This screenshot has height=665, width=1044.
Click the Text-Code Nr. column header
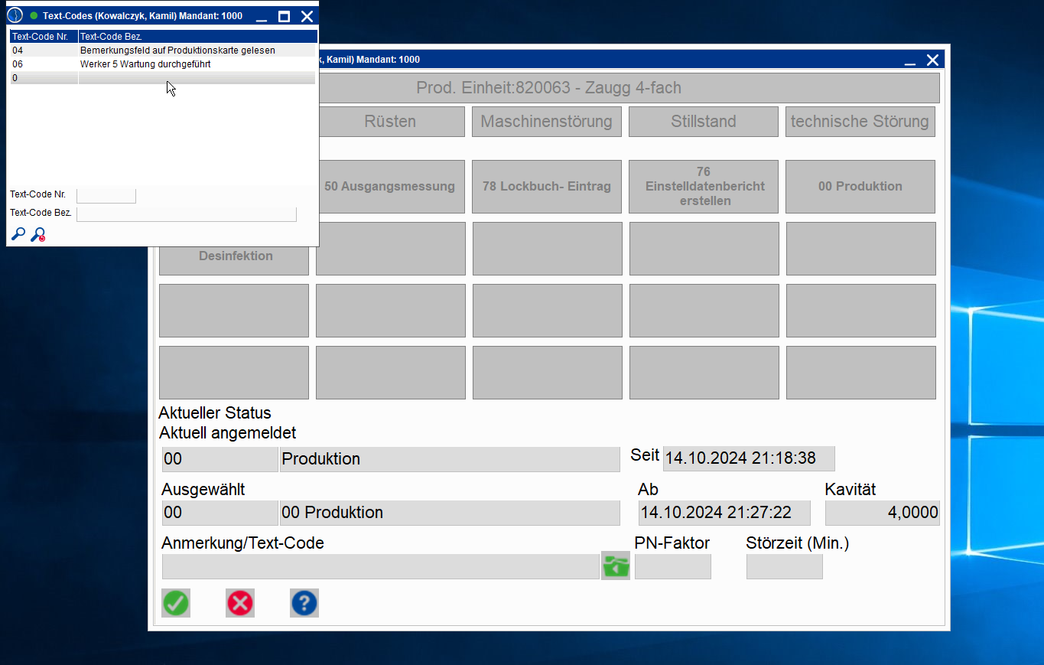(x=43, y=36)
